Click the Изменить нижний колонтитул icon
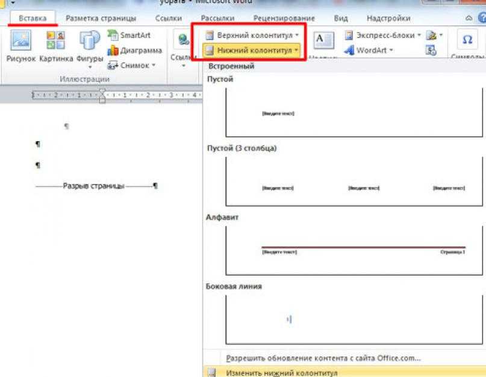486x377 pixels. [211, 372]
